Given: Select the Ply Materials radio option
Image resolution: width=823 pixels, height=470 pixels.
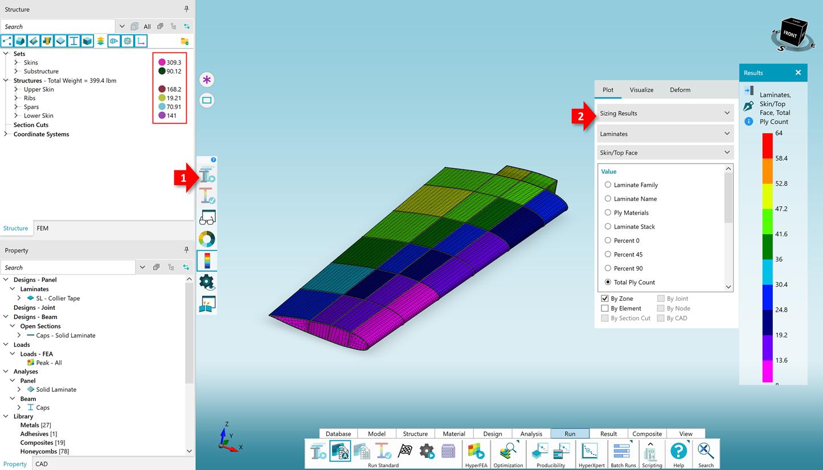Looking at the screenshot, I should pyautogui.click(x=608, y=212).
